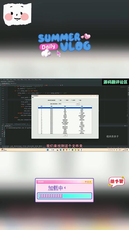Open the Version Control tool window tab
Screen dimensions: 129x230
click(6, 146)
